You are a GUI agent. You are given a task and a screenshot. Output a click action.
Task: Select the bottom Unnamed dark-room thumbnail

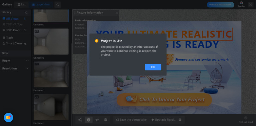[51, 107]
